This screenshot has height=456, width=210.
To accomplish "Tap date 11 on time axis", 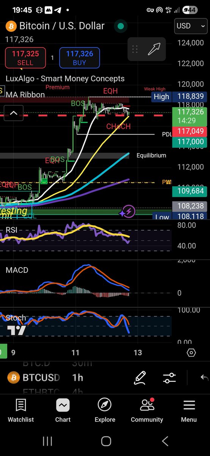I will tap(75, 352).
